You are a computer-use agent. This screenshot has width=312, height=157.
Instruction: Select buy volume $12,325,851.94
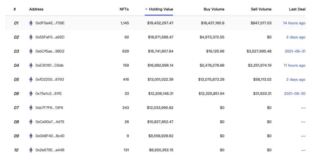pyautogui.click(x=211, y=94)
